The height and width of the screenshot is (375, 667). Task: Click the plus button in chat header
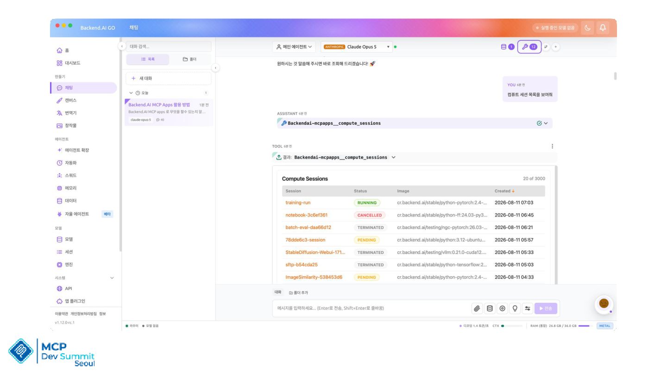[556, 47]
